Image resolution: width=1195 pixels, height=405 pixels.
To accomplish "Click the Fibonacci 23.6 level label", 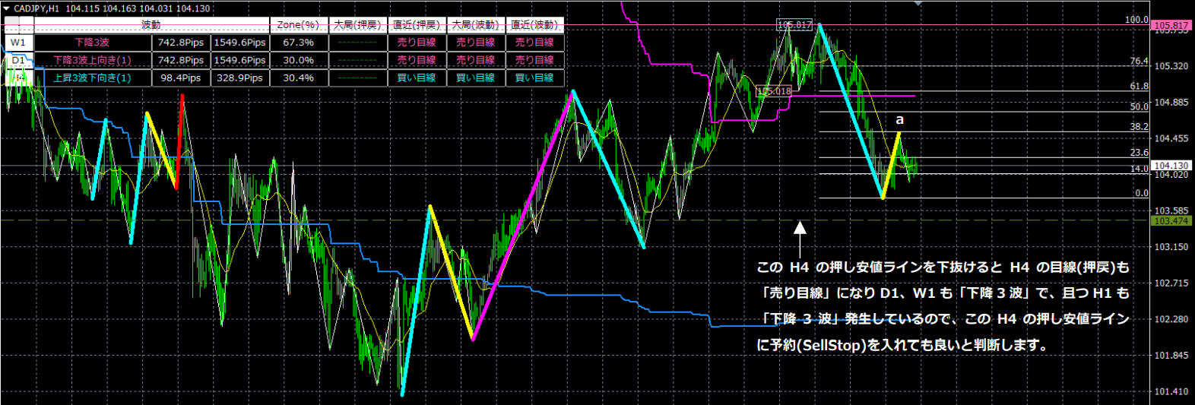I will (1139, 153).
